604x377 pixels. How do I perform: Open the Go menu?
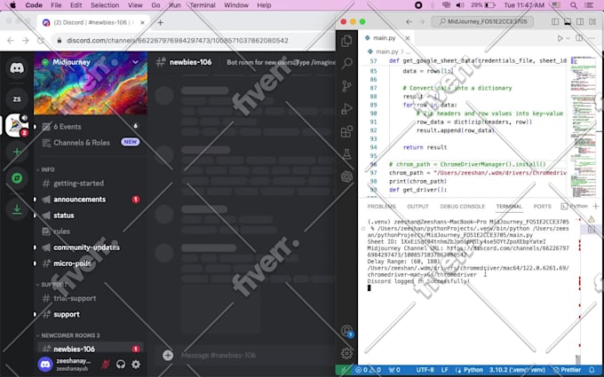pos(155,5)
